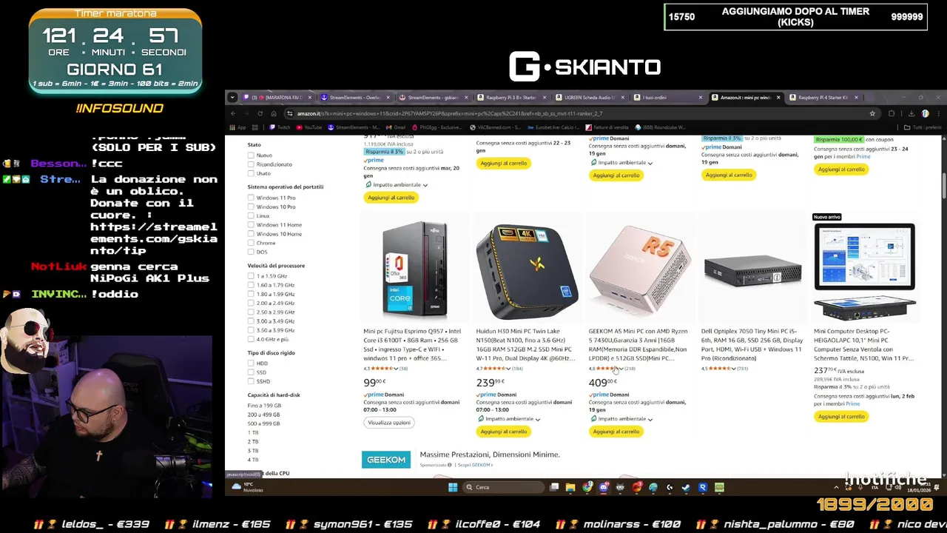Filter capacity 200 a 499 GB
The image size is (947, 533).
(x=263, y=415)
